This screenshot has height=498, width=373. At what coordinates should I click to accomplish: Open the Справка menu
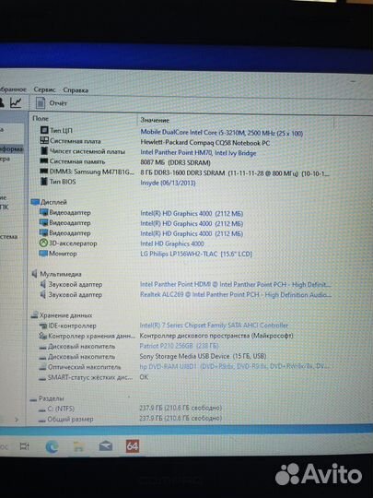pyautogui.click(x=76, y=90)
